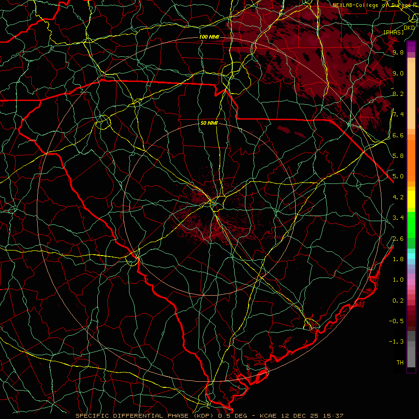This screenshot has height=419, width=419.
Task: Pick the purple band at the color bar top
Action: (411, 47)
